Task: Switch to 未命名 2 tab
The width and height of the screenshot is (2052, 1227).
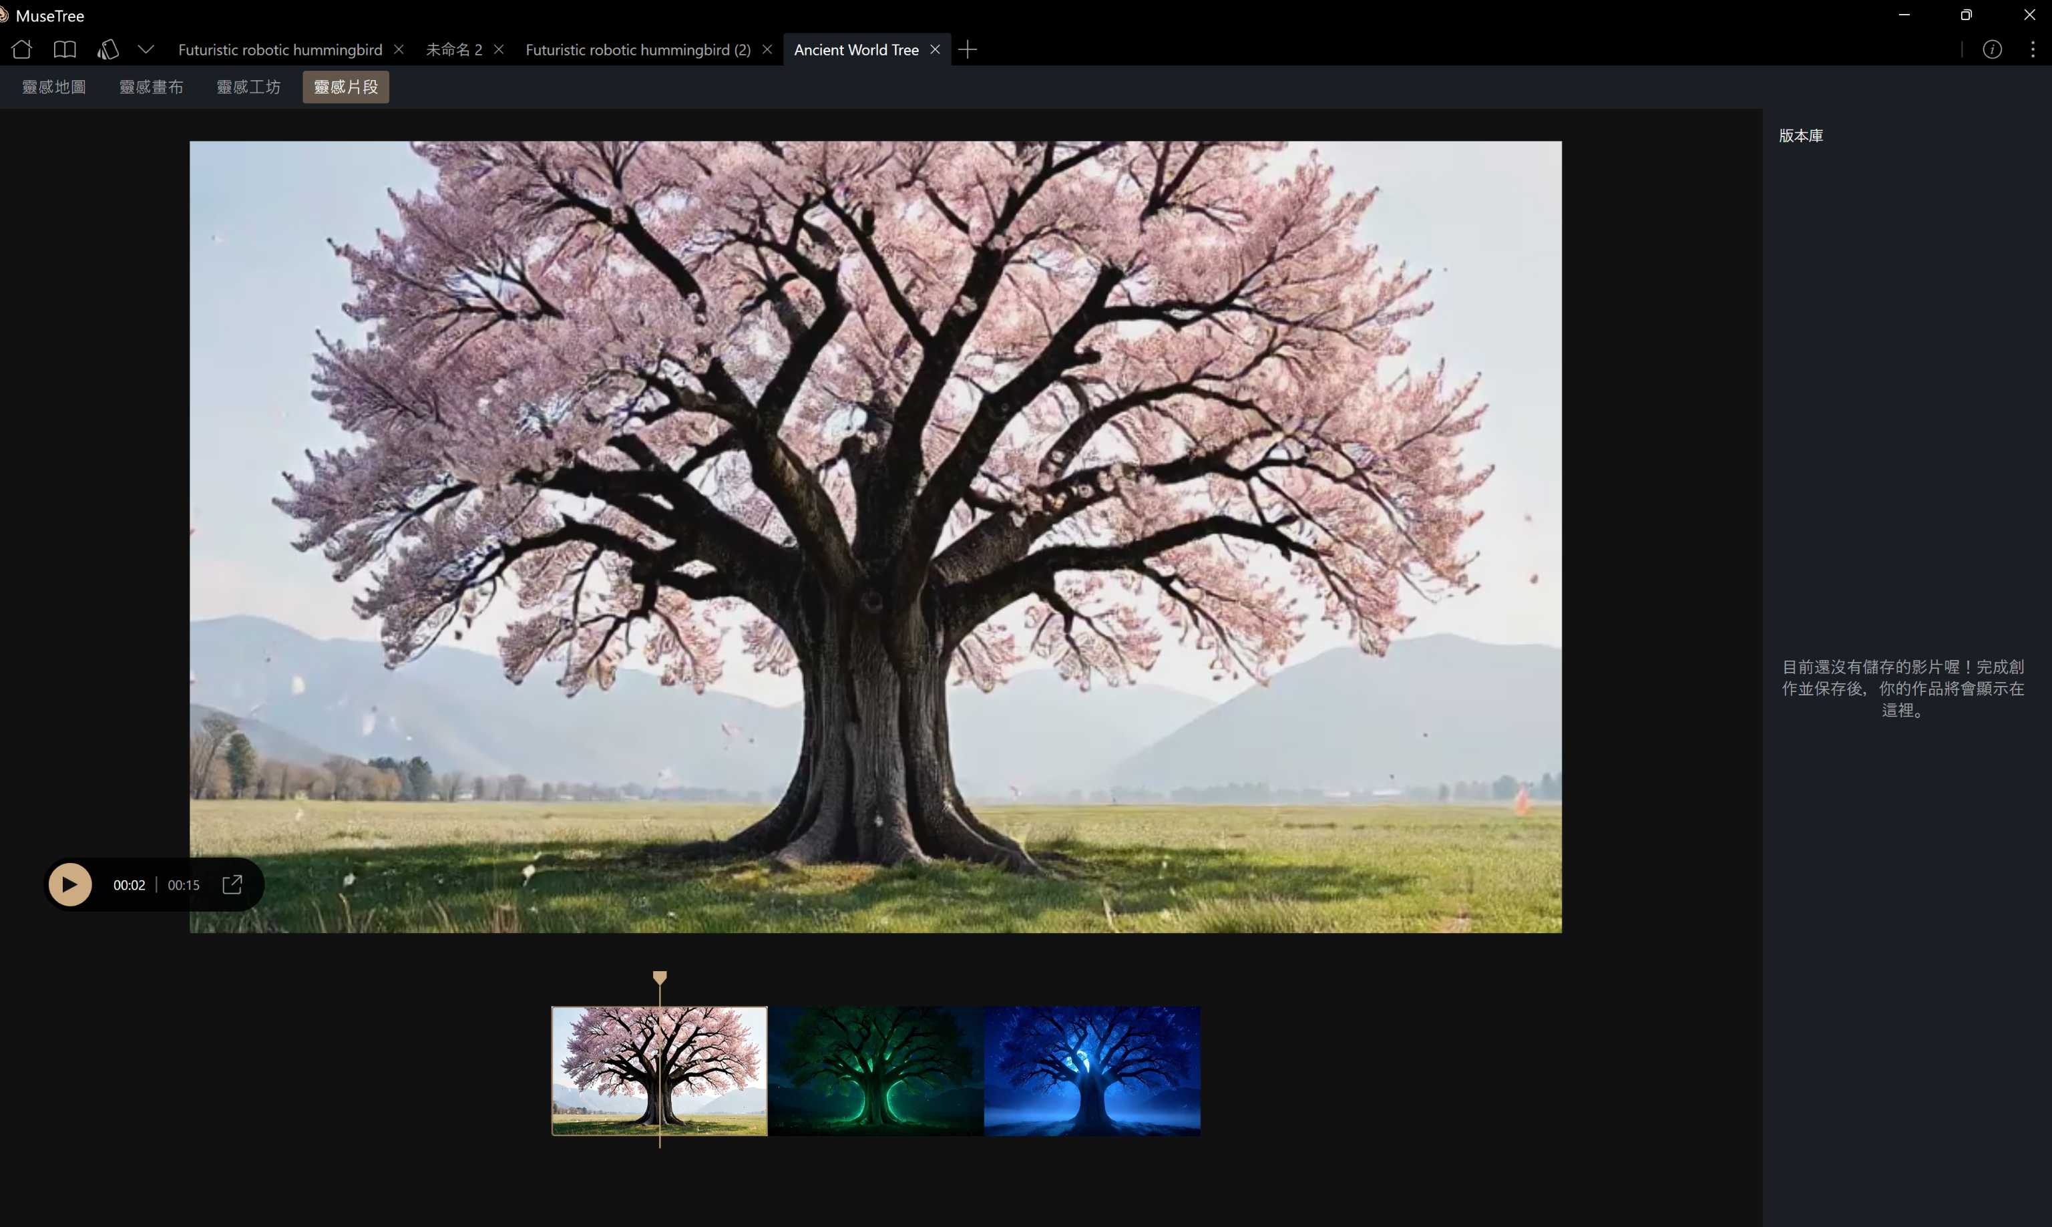Action: [x=453, y=49]
